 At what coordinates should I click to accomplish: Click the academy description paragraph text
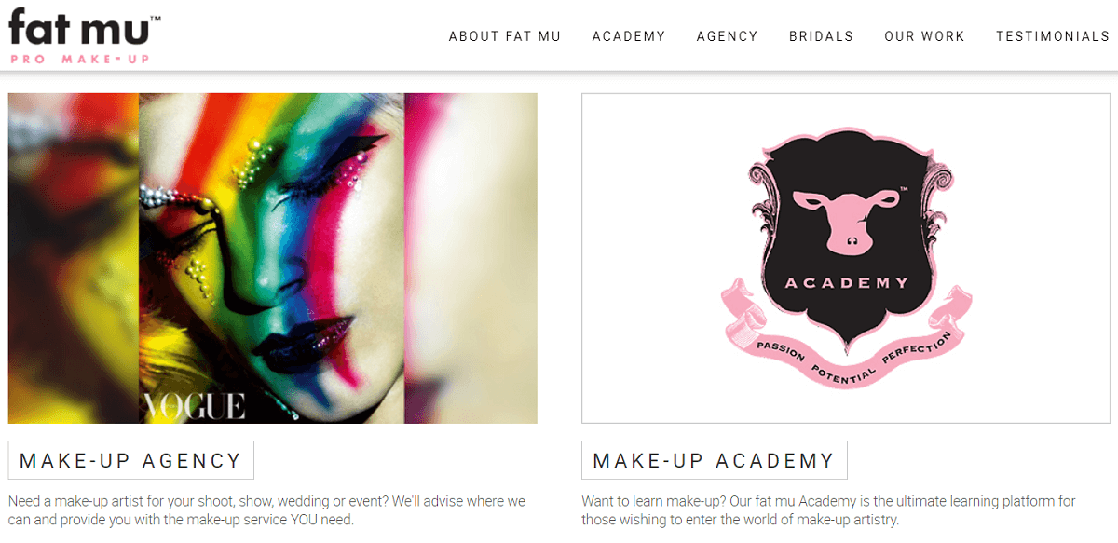click(x=828, y=510)
